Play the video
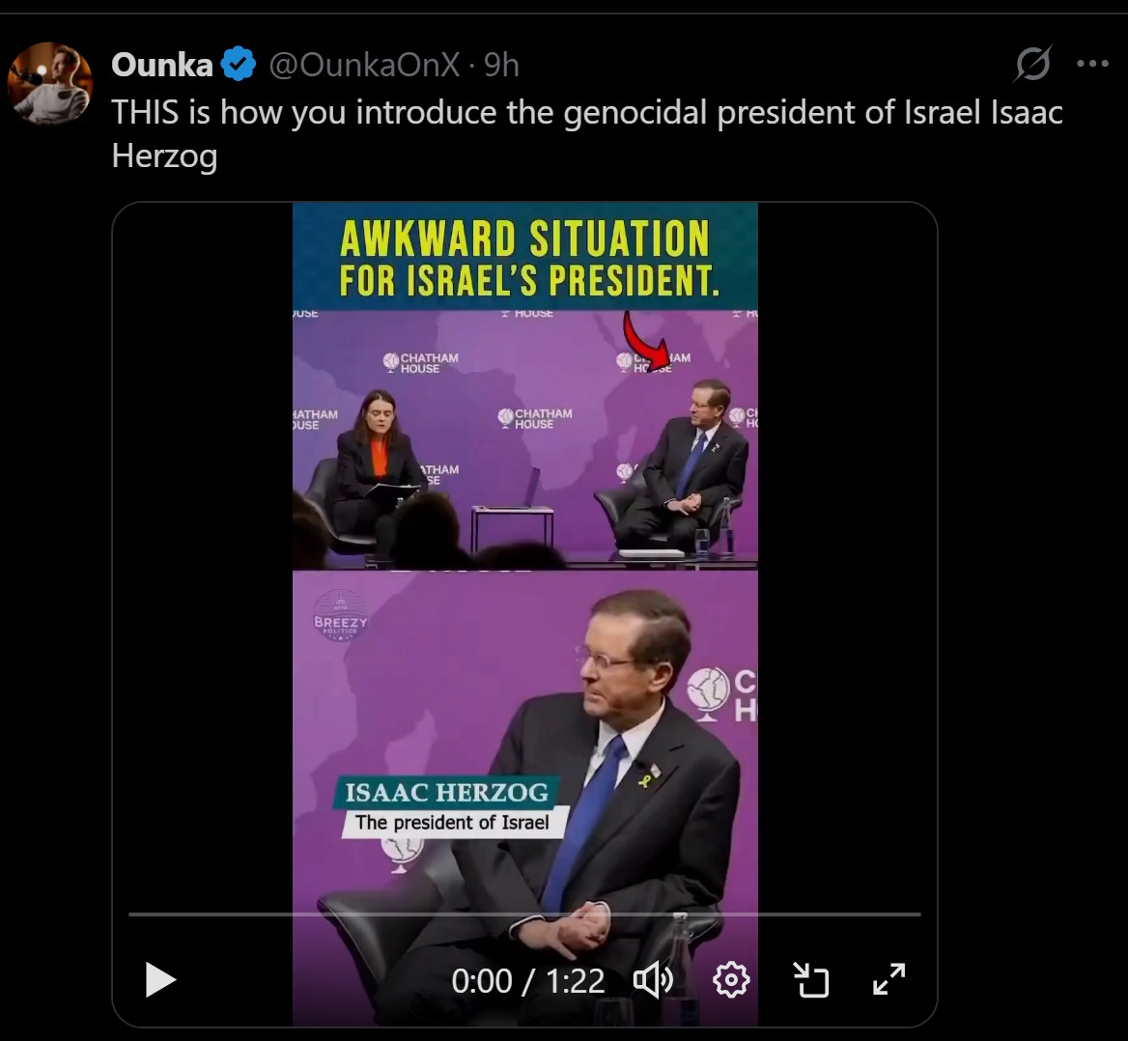The image size is (1128, 1041). click(160, 980)
